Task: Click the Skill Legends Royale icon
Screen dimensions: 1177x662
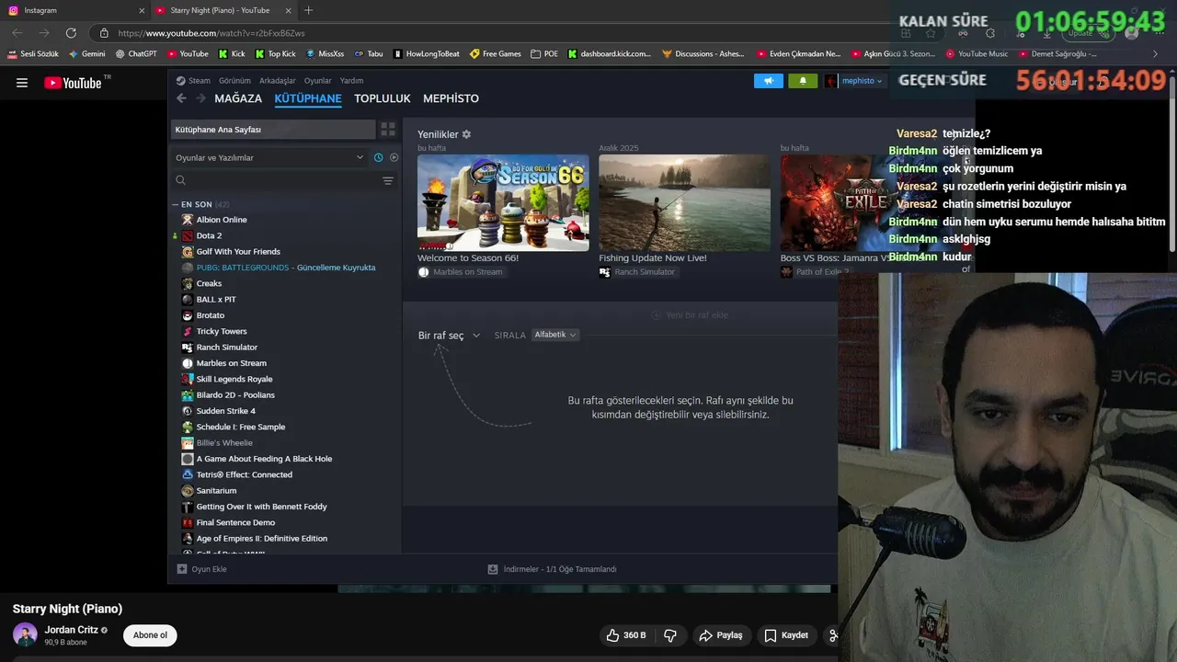Action: click(188, 379)
